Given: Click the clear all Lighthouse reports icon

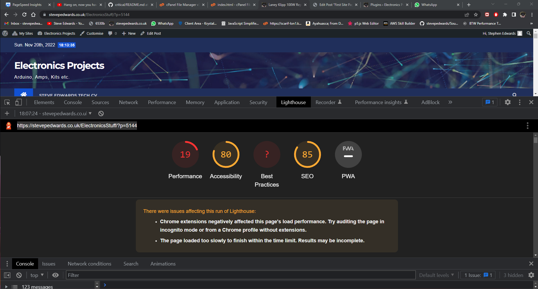Looking at the screenshot, I should [x=101, y=114].
